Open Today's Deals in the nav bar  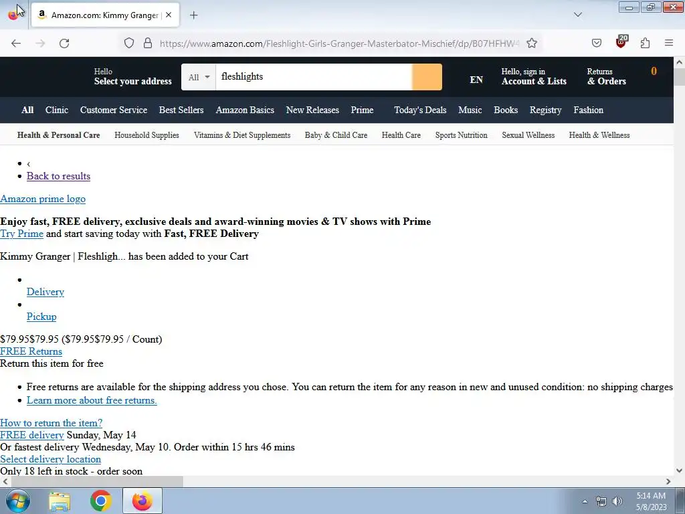[x=420, y=110]
